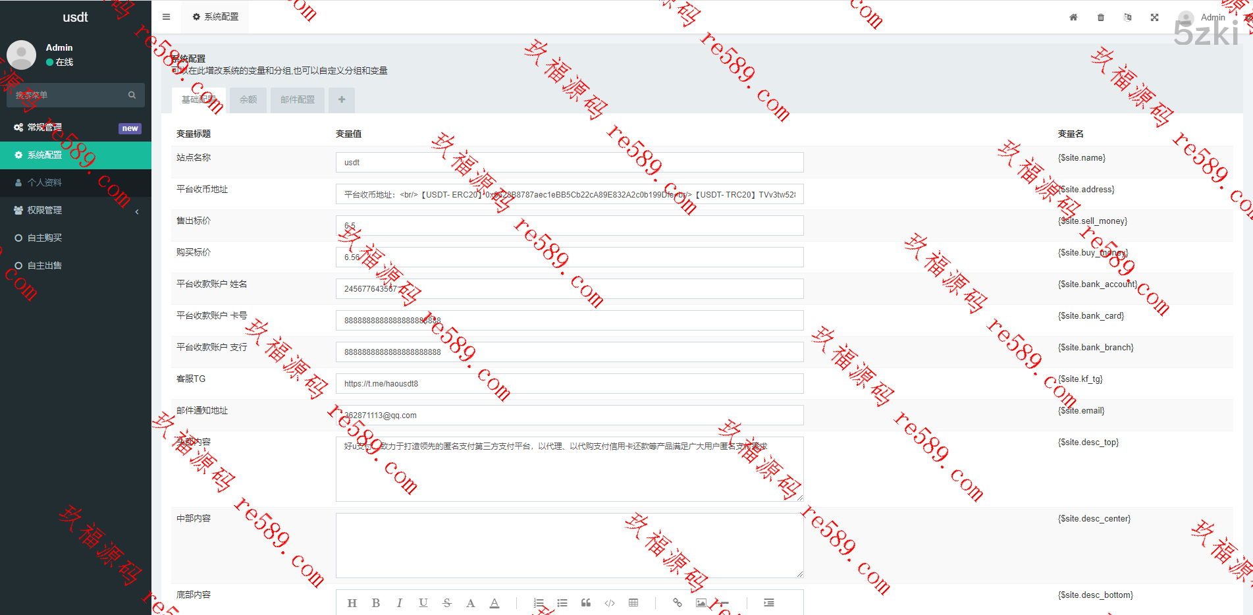1253x615 pixels.
Task: Switch to the 邮件配置 tab
Action: point(298,100)
